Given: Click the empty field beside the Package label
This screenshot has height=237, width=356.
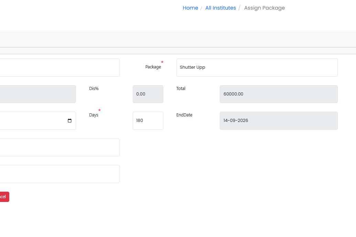Looking at the screenshot, I should click(58, 67).
